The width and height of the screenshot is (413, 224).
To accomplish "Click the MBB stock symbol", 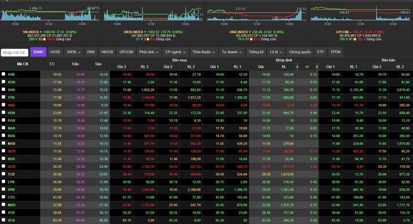I will tap(11, 205).
